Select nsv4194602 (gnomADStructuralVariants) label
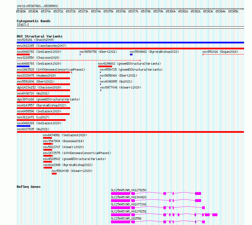The height and width of the screenshot is (225, 252). (129, 64)
